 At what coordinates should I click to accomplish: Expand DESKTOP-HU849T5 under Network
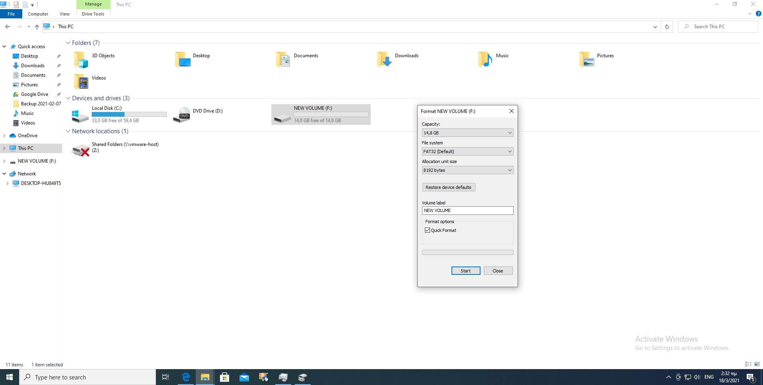(x=8, y=183)
